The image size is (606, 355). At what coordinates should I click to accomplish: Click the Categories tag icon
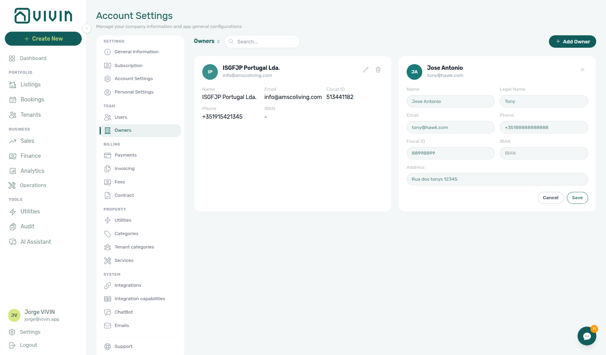pyautogui.click(x=107, y=234)
